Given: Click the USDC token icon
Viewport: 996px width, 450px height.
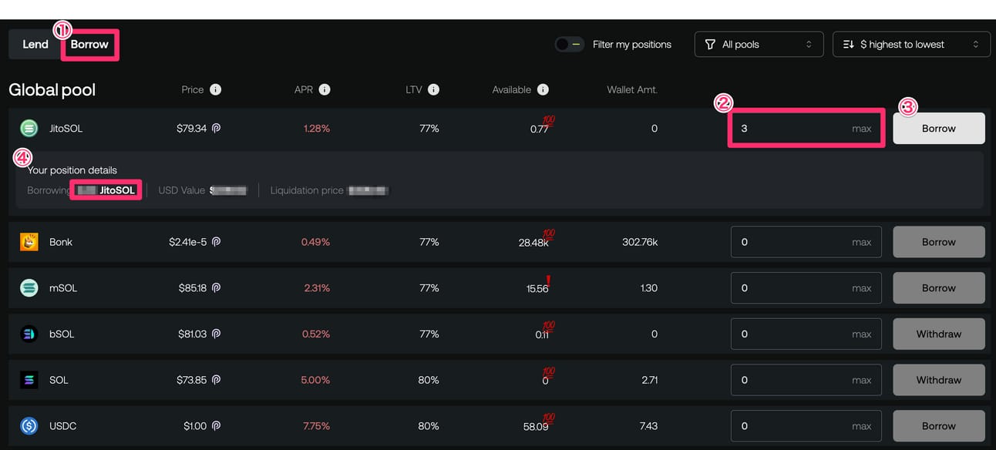Looking at the screenshot, I should pos(29,426).
